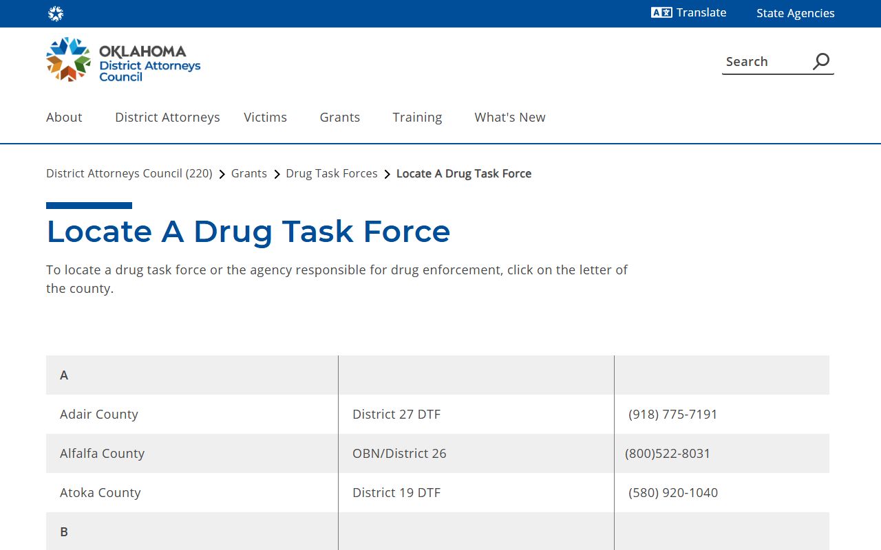Screen dimensions: 881x550
Task: Open the Grants menu
Action: pos(340,118)
